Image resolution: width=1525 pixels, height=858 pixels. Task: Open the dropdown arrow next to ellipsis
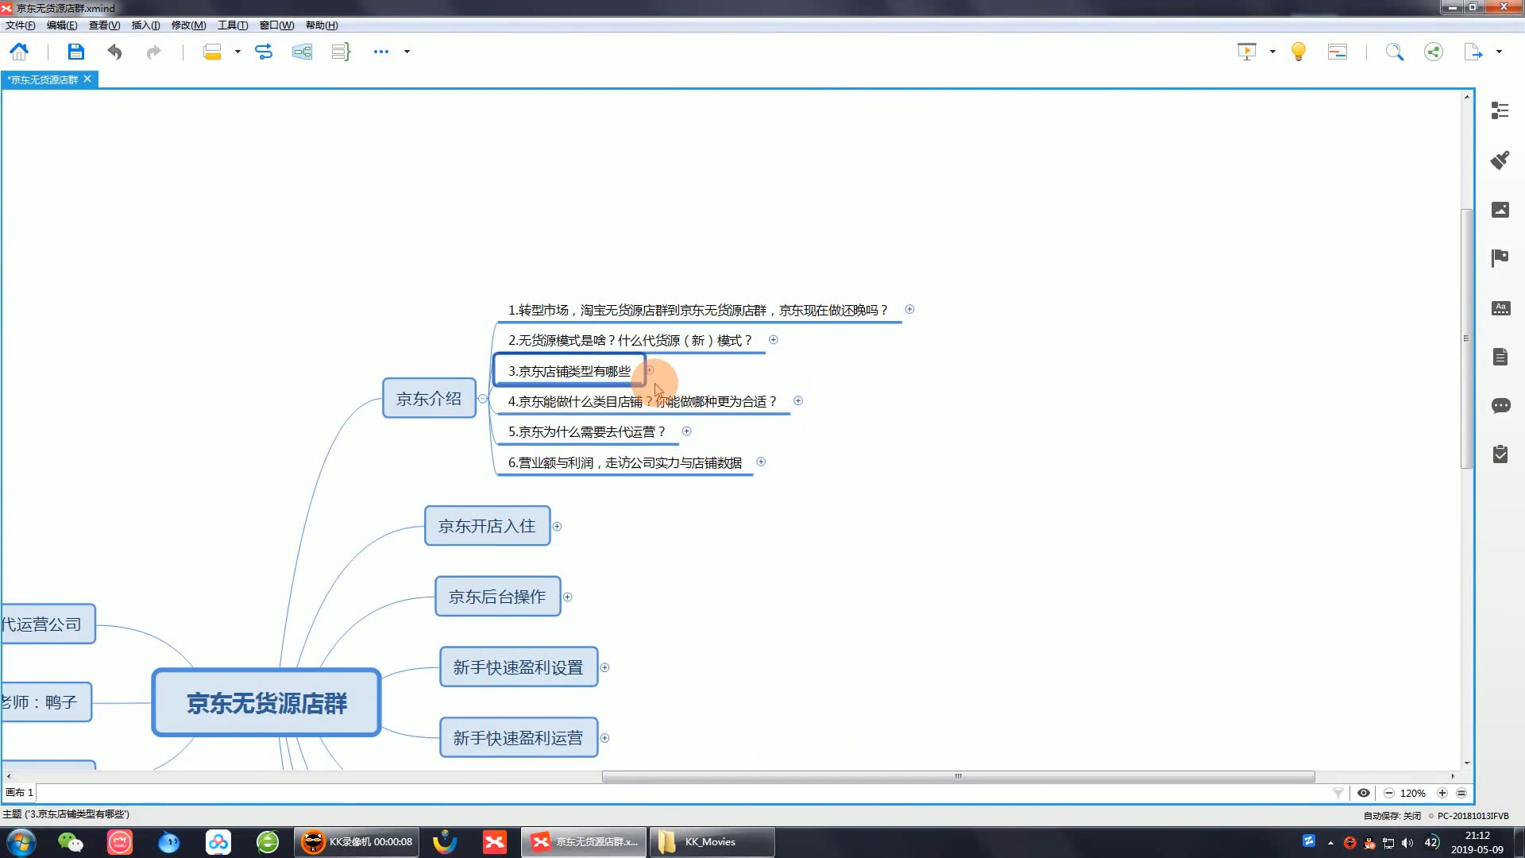click(x=407, y=52)
